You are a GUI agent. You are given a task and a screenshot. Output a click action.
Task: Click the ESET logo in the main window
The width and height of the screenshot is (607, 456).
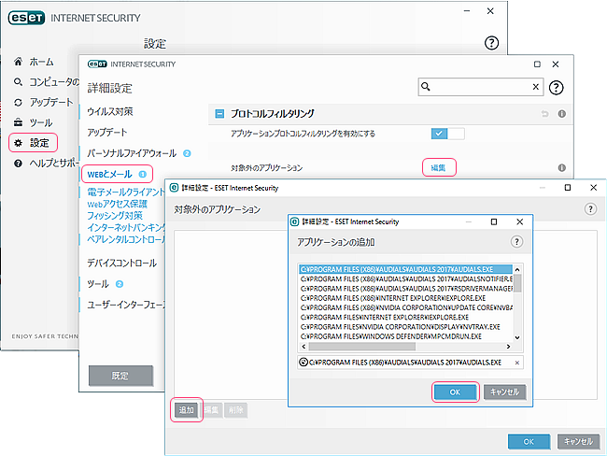[26, 18]
